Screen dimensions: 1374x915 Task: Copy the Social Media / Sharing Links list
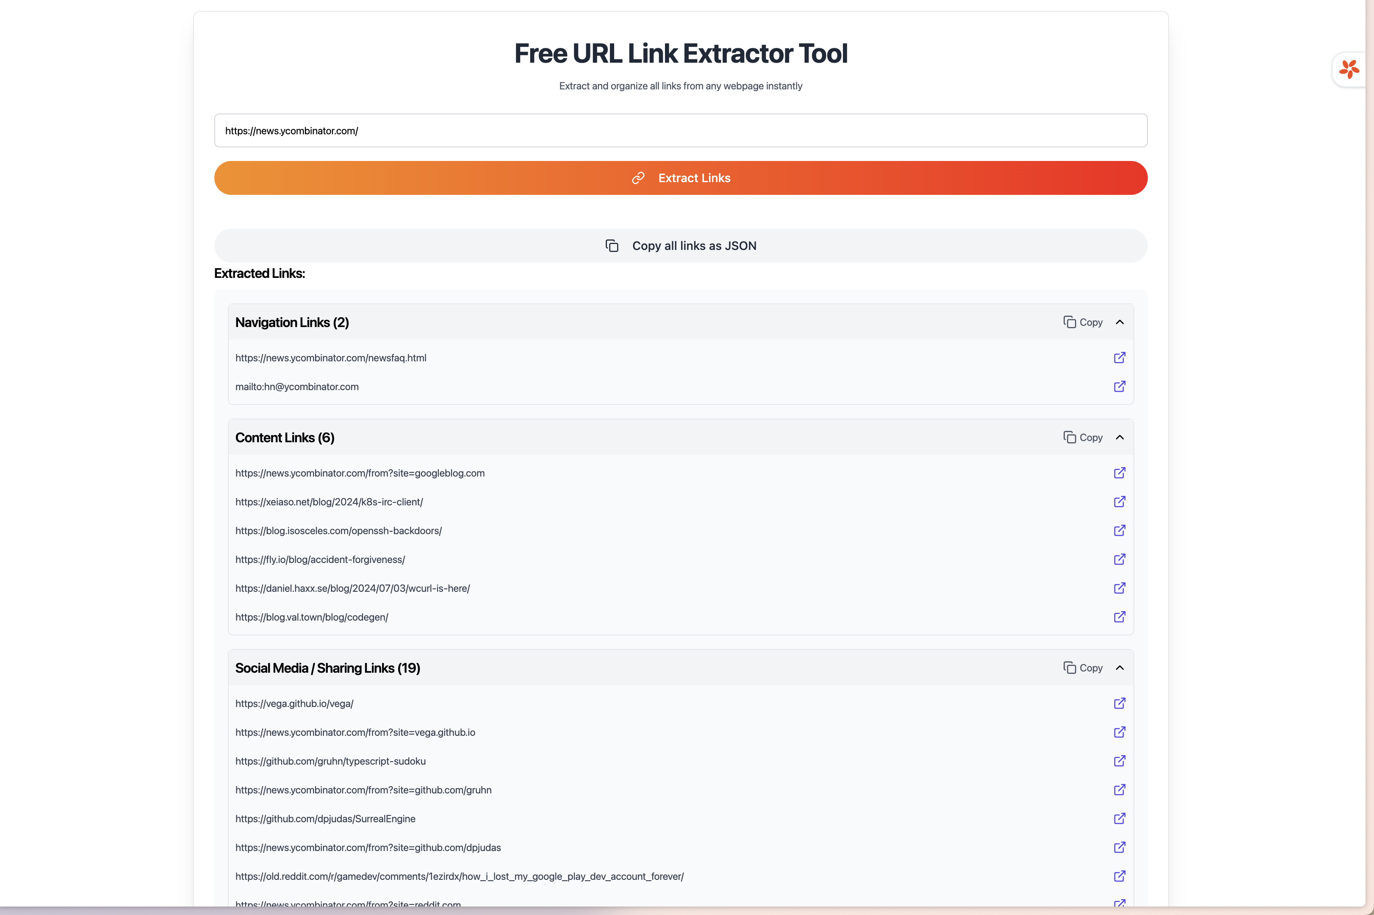(1082, 668)
